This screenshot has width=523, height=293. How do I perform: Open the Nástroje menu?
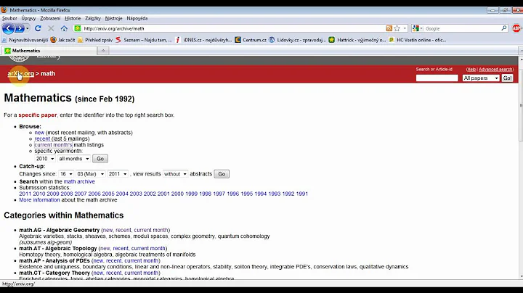pyautogui.click(x=113, y=18)
